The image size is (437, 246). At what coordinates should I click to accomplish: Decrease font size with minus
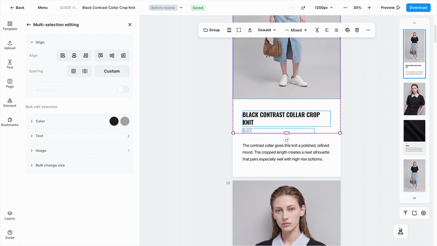pyautogui.click(x=287, y=30)
